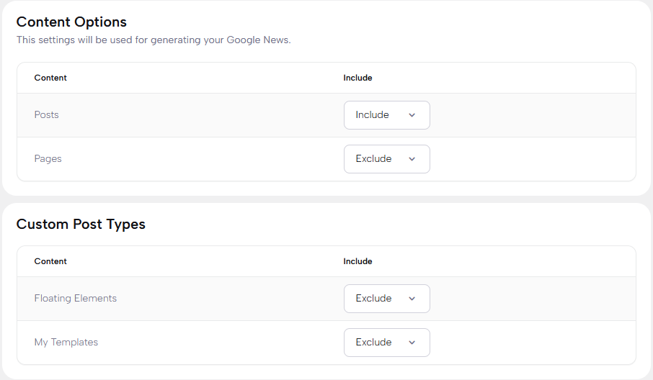Click the Google News settings description text
This screenshot has width=653, height=380.
point(154,40)
